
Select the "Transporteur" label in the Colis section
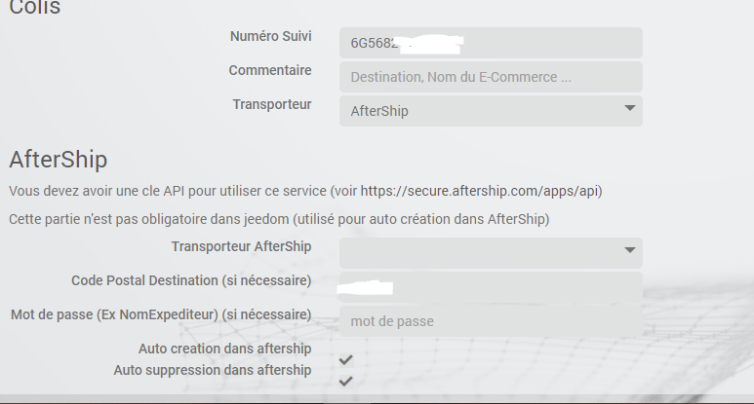(271, 104)
